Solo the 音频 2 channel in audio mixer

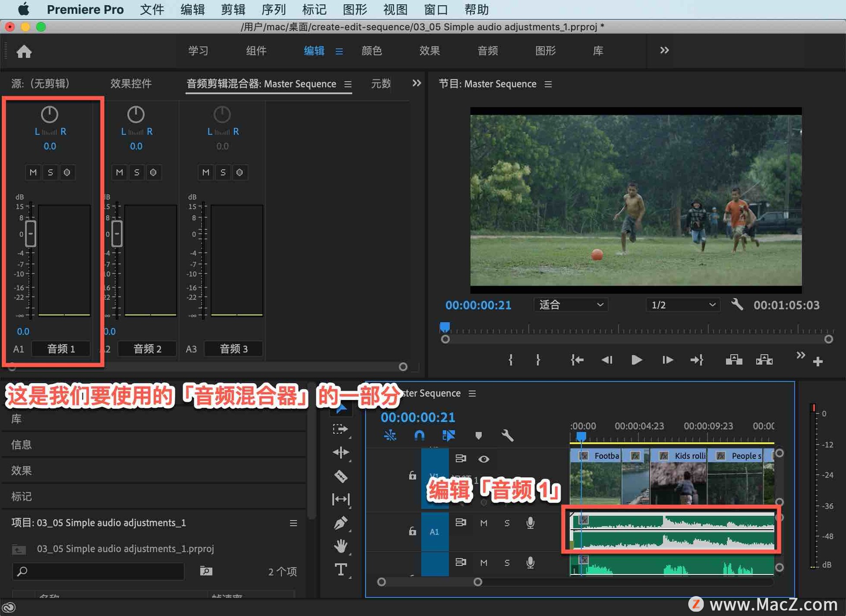tap(137, 172)
